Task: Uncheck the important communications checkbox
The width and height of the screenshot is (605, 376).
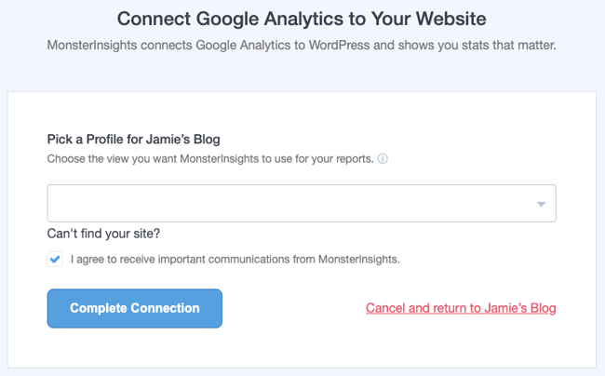Action: pyautogui.click(x=55, y=260)
